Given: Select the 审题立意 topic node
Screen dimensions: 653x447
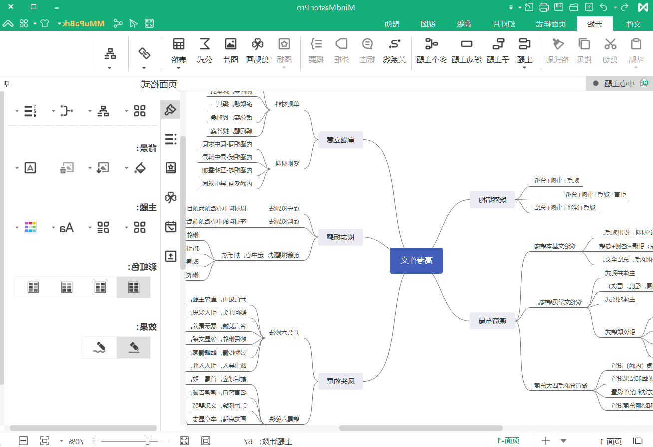Looking at the screenshot, I should [340, 140].
